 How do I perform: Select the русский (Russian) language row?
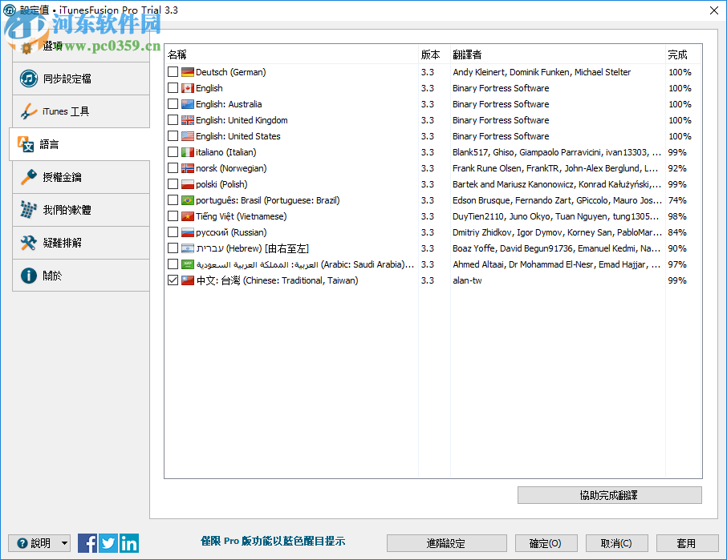[241, 232]
